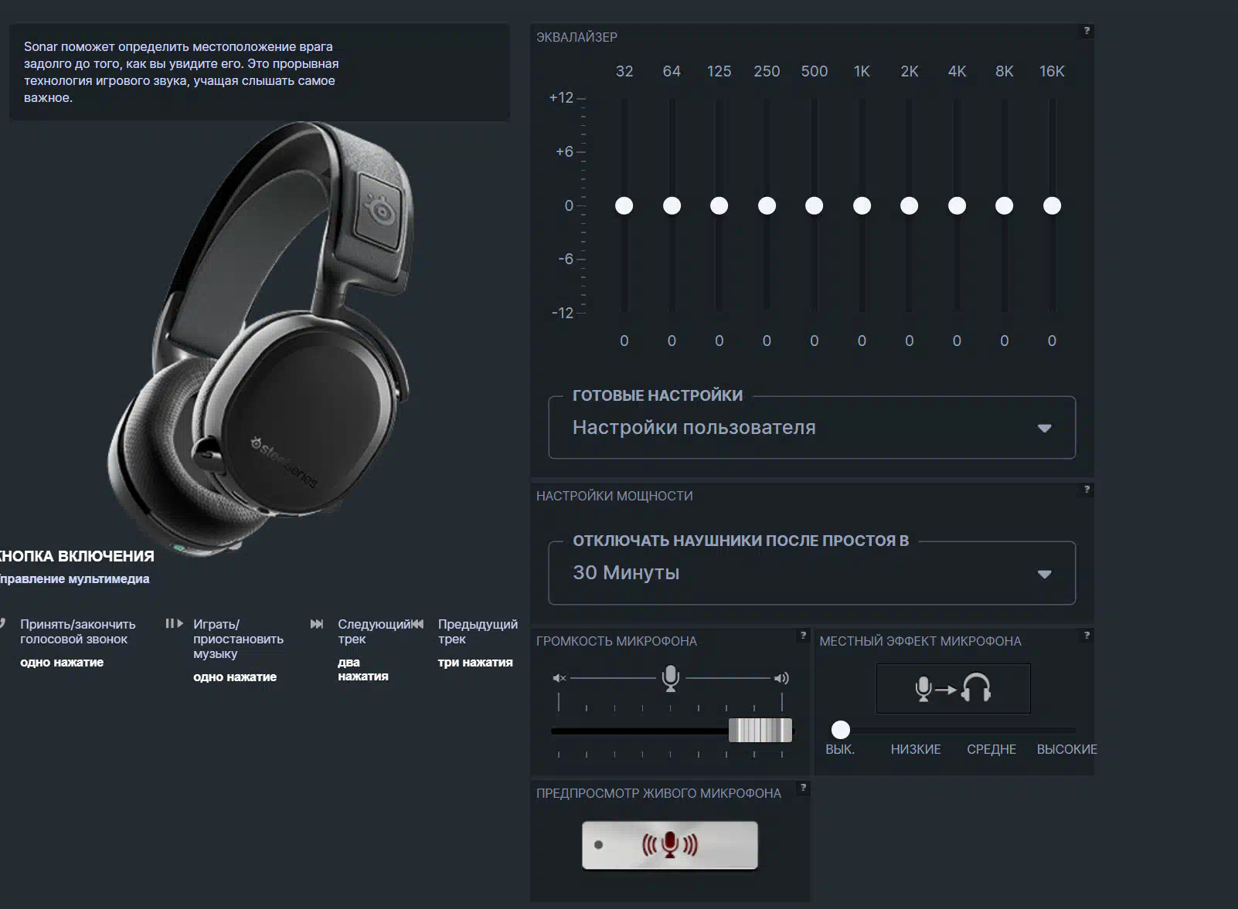The height and width of the screenshot is (909, 1238).
Task: Click the next track icon beside Следующий трек
Action: 317,624
